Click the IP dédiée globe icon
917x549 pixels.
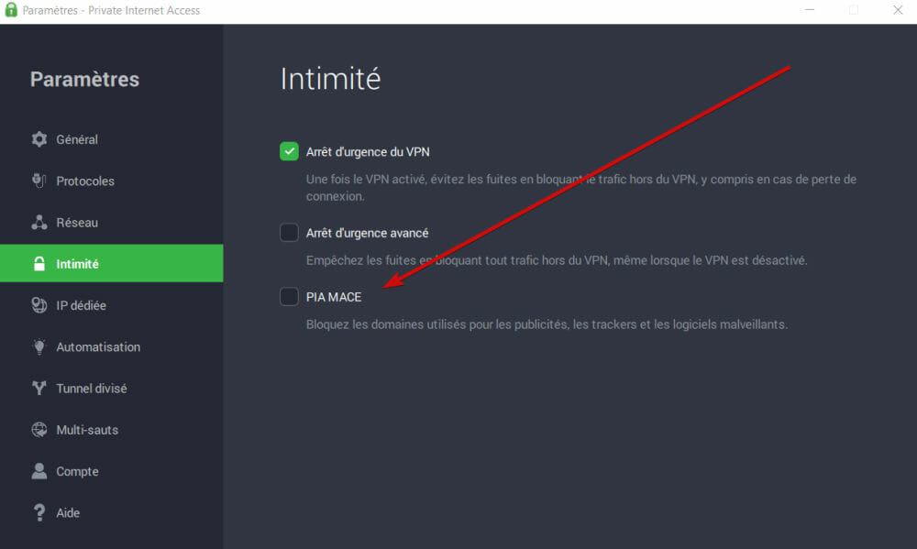(x=39, y=305)
